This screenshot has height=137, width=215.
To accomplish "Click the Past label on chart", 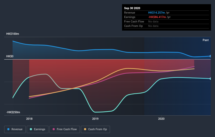I will point(206,40).
